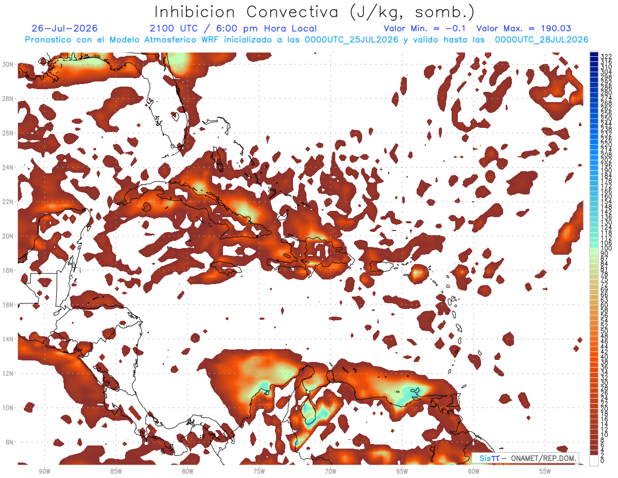618x478 pixels.
Task: Click the 'SisTT – ONAMET/REP.DOM.' credit box
Action: [525, 458]
